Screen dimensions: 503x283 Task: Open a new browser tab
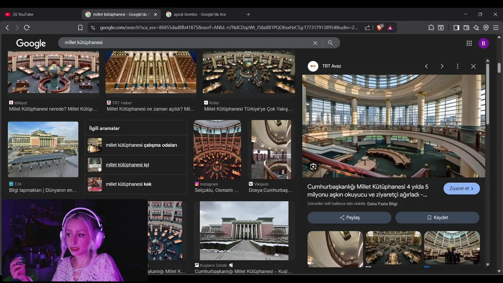(x=248, y=14)
